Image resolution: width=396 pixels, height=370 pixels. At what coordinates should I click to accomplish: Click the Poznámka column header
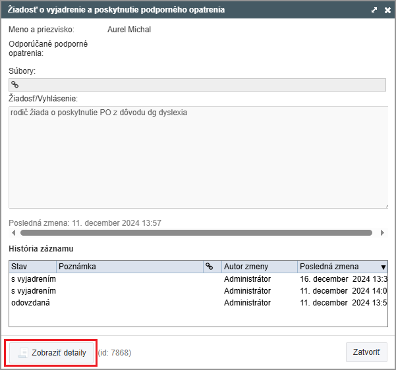[129, 267]
